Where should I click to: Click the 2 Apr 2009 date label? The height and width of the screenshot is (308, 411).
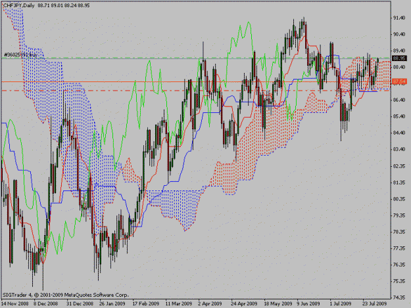pos(210,304)
